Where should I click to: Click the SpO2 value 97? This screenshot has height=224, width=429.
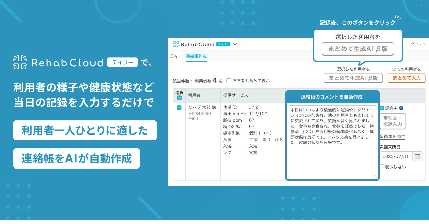tap(252, 127)
